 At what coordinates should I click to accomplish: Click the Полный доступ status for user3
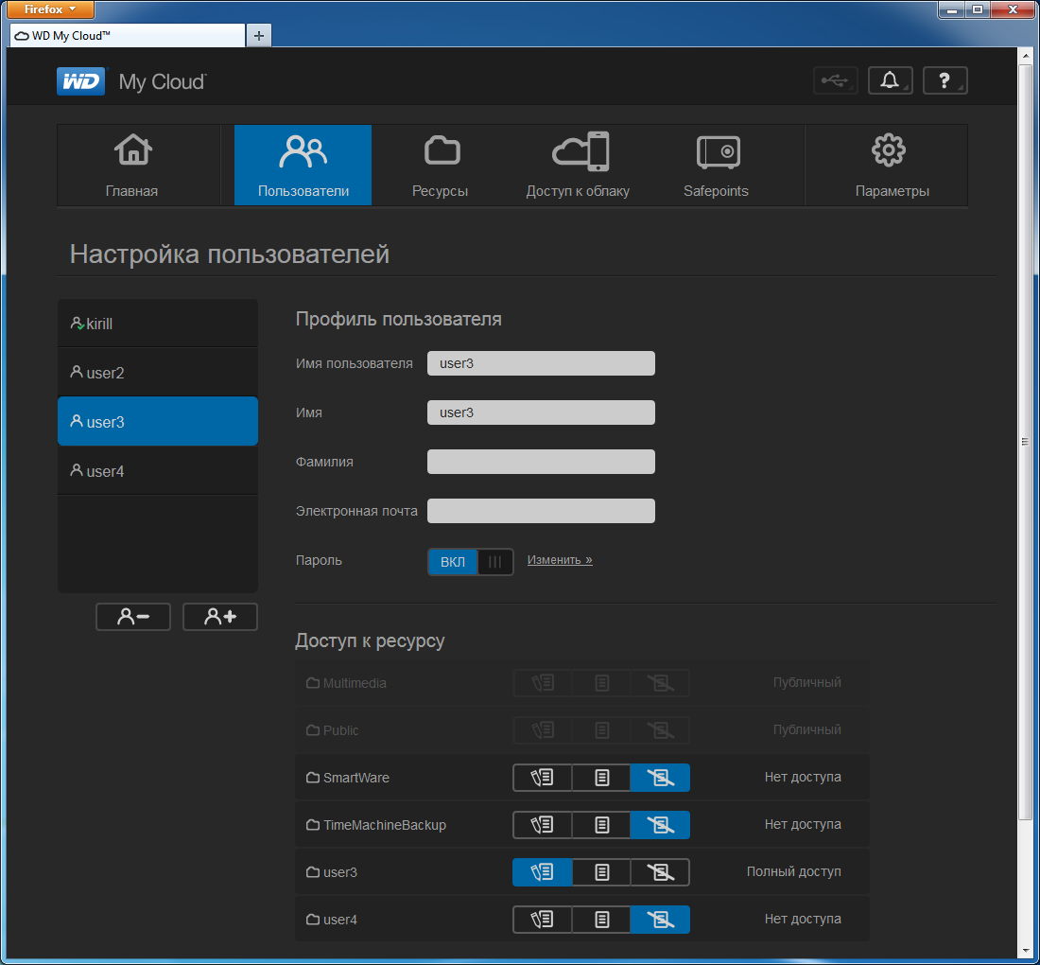coord(794,871)
